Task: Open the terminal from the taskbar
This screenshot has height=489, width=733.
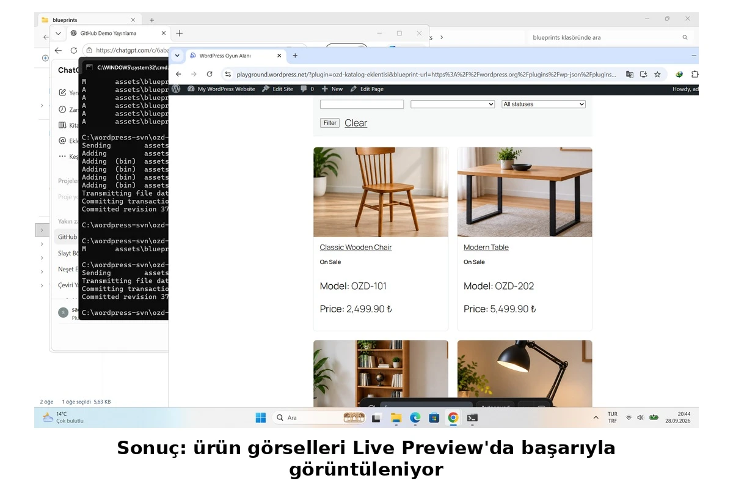Action: pyautogui.click(x=472, y=418)
